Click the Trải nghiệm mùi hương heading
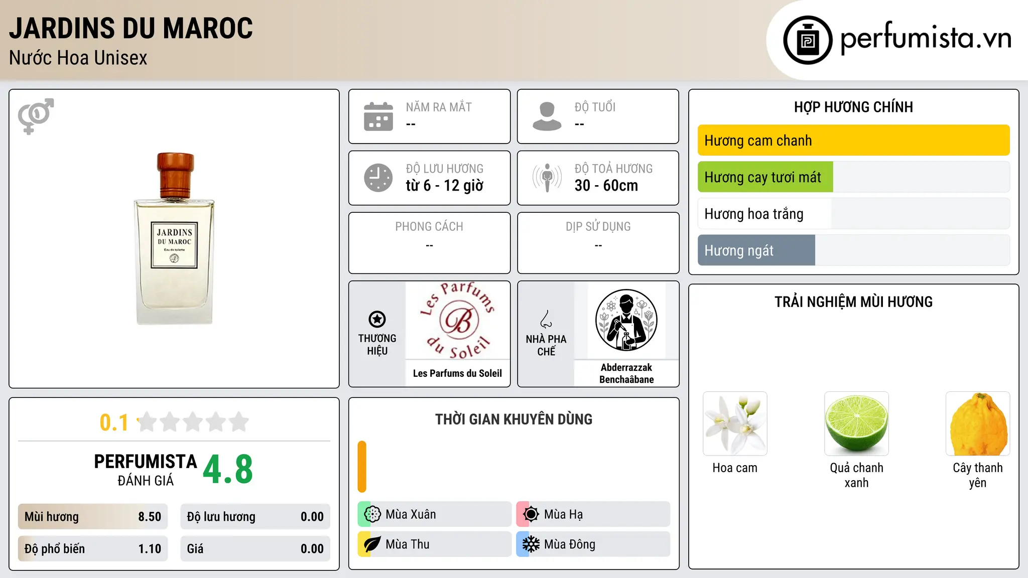The width and height of the screenshot is (1028, 578). (853, 302)
